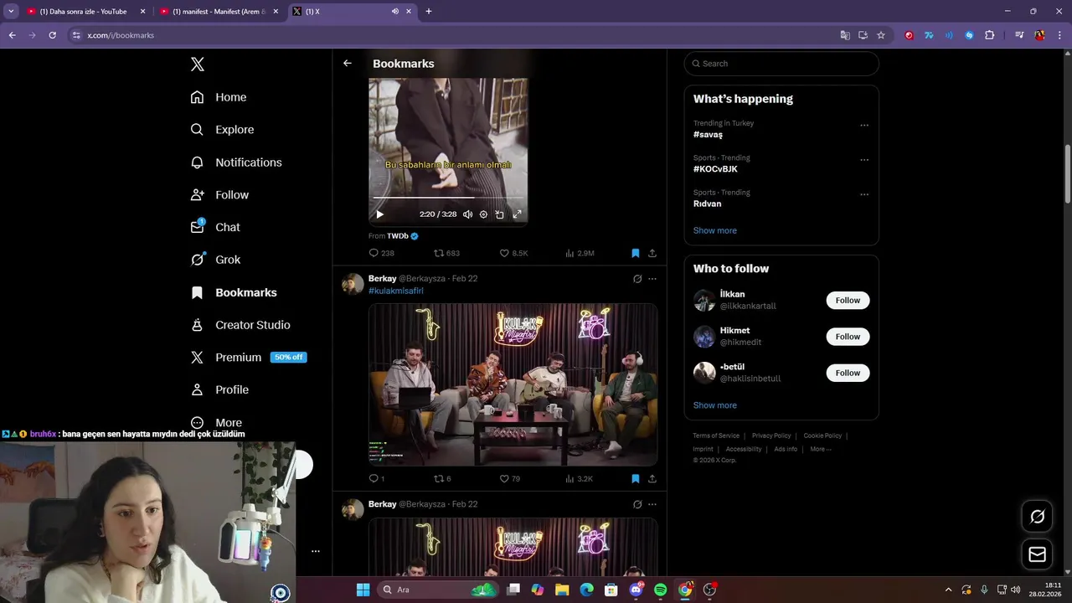Share the TWDb video post
Screen dimensions: 1072x603
[652, 253]
